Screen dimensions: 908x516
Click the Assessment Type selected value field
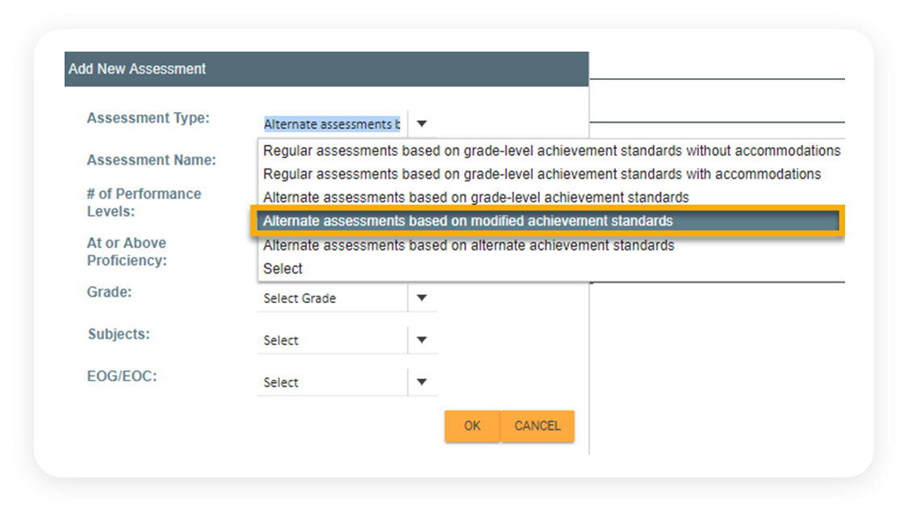[x=332, y=124]
